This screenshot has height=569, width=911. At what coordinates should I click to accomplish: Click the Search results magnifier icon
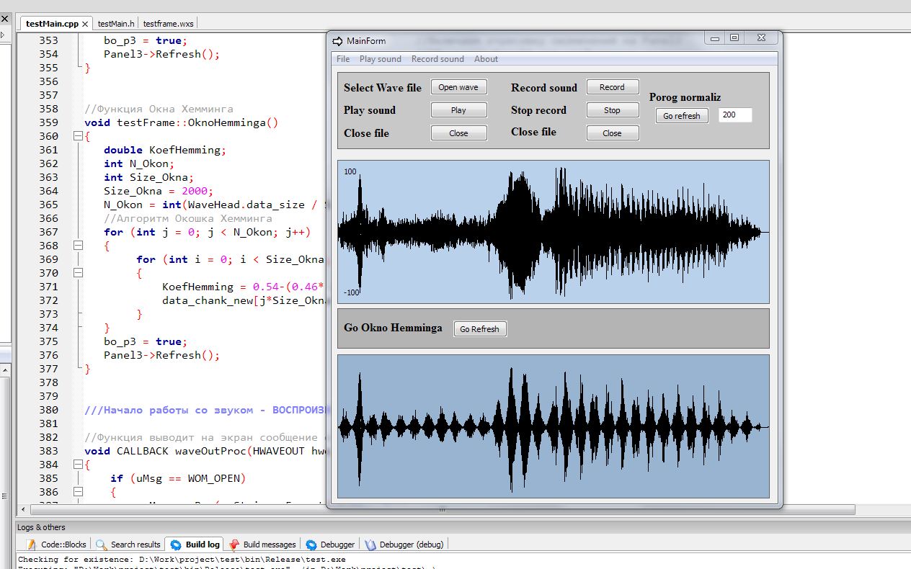click(102, 545)
